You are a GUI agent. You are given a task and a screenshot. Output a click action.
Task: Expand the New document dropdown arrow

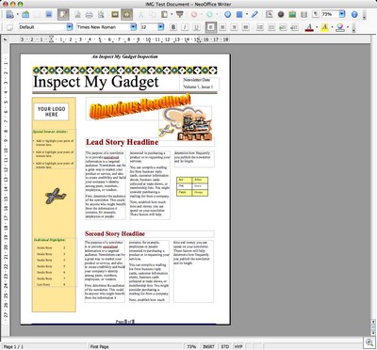pyautogui.click(x=17, y=14)
